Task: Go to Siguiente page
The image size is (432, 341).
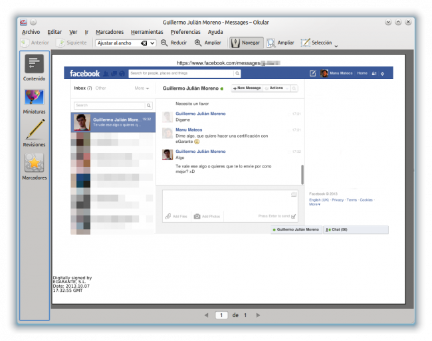Action: pos(71,43)
